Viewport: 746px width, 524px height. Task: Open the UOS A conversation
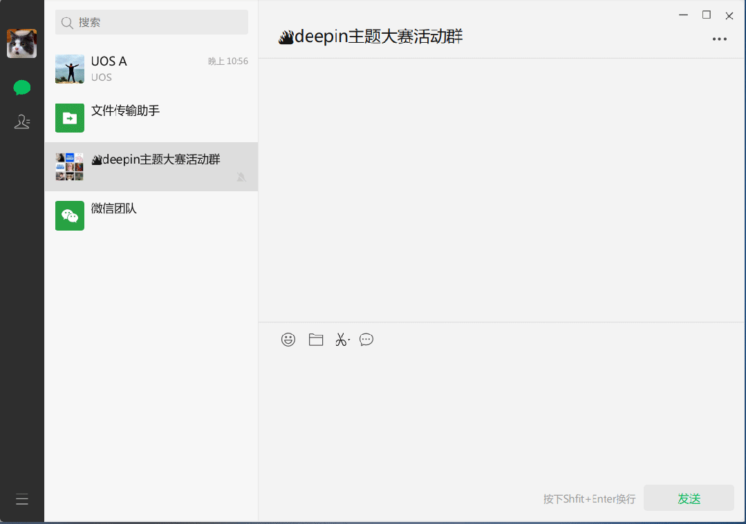coord(151,69)
